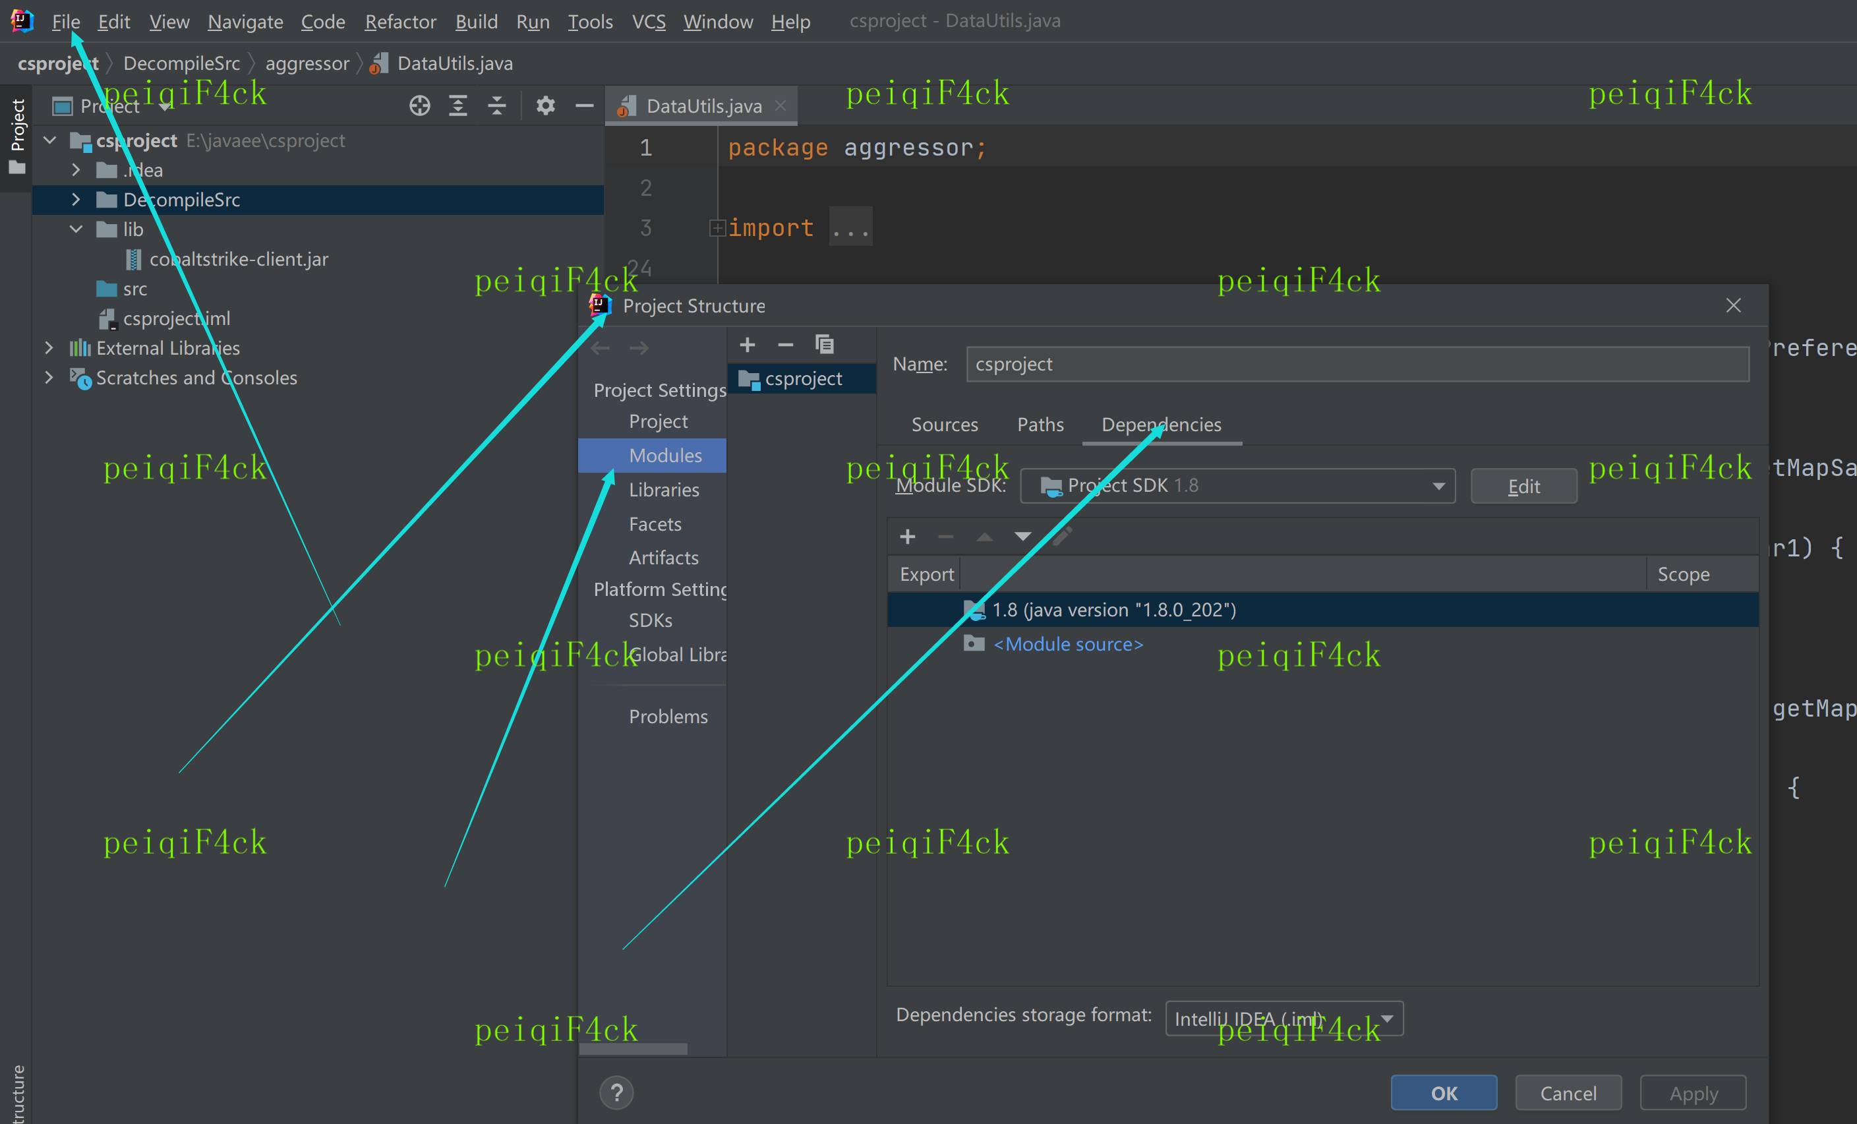This screenshot has width=1857, height=1124.
Task: Remove selected module with minus icon
Action: pos(785,345)
